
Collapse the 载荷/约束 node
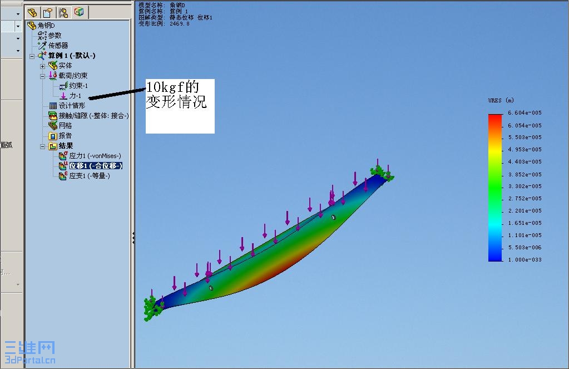42,76
